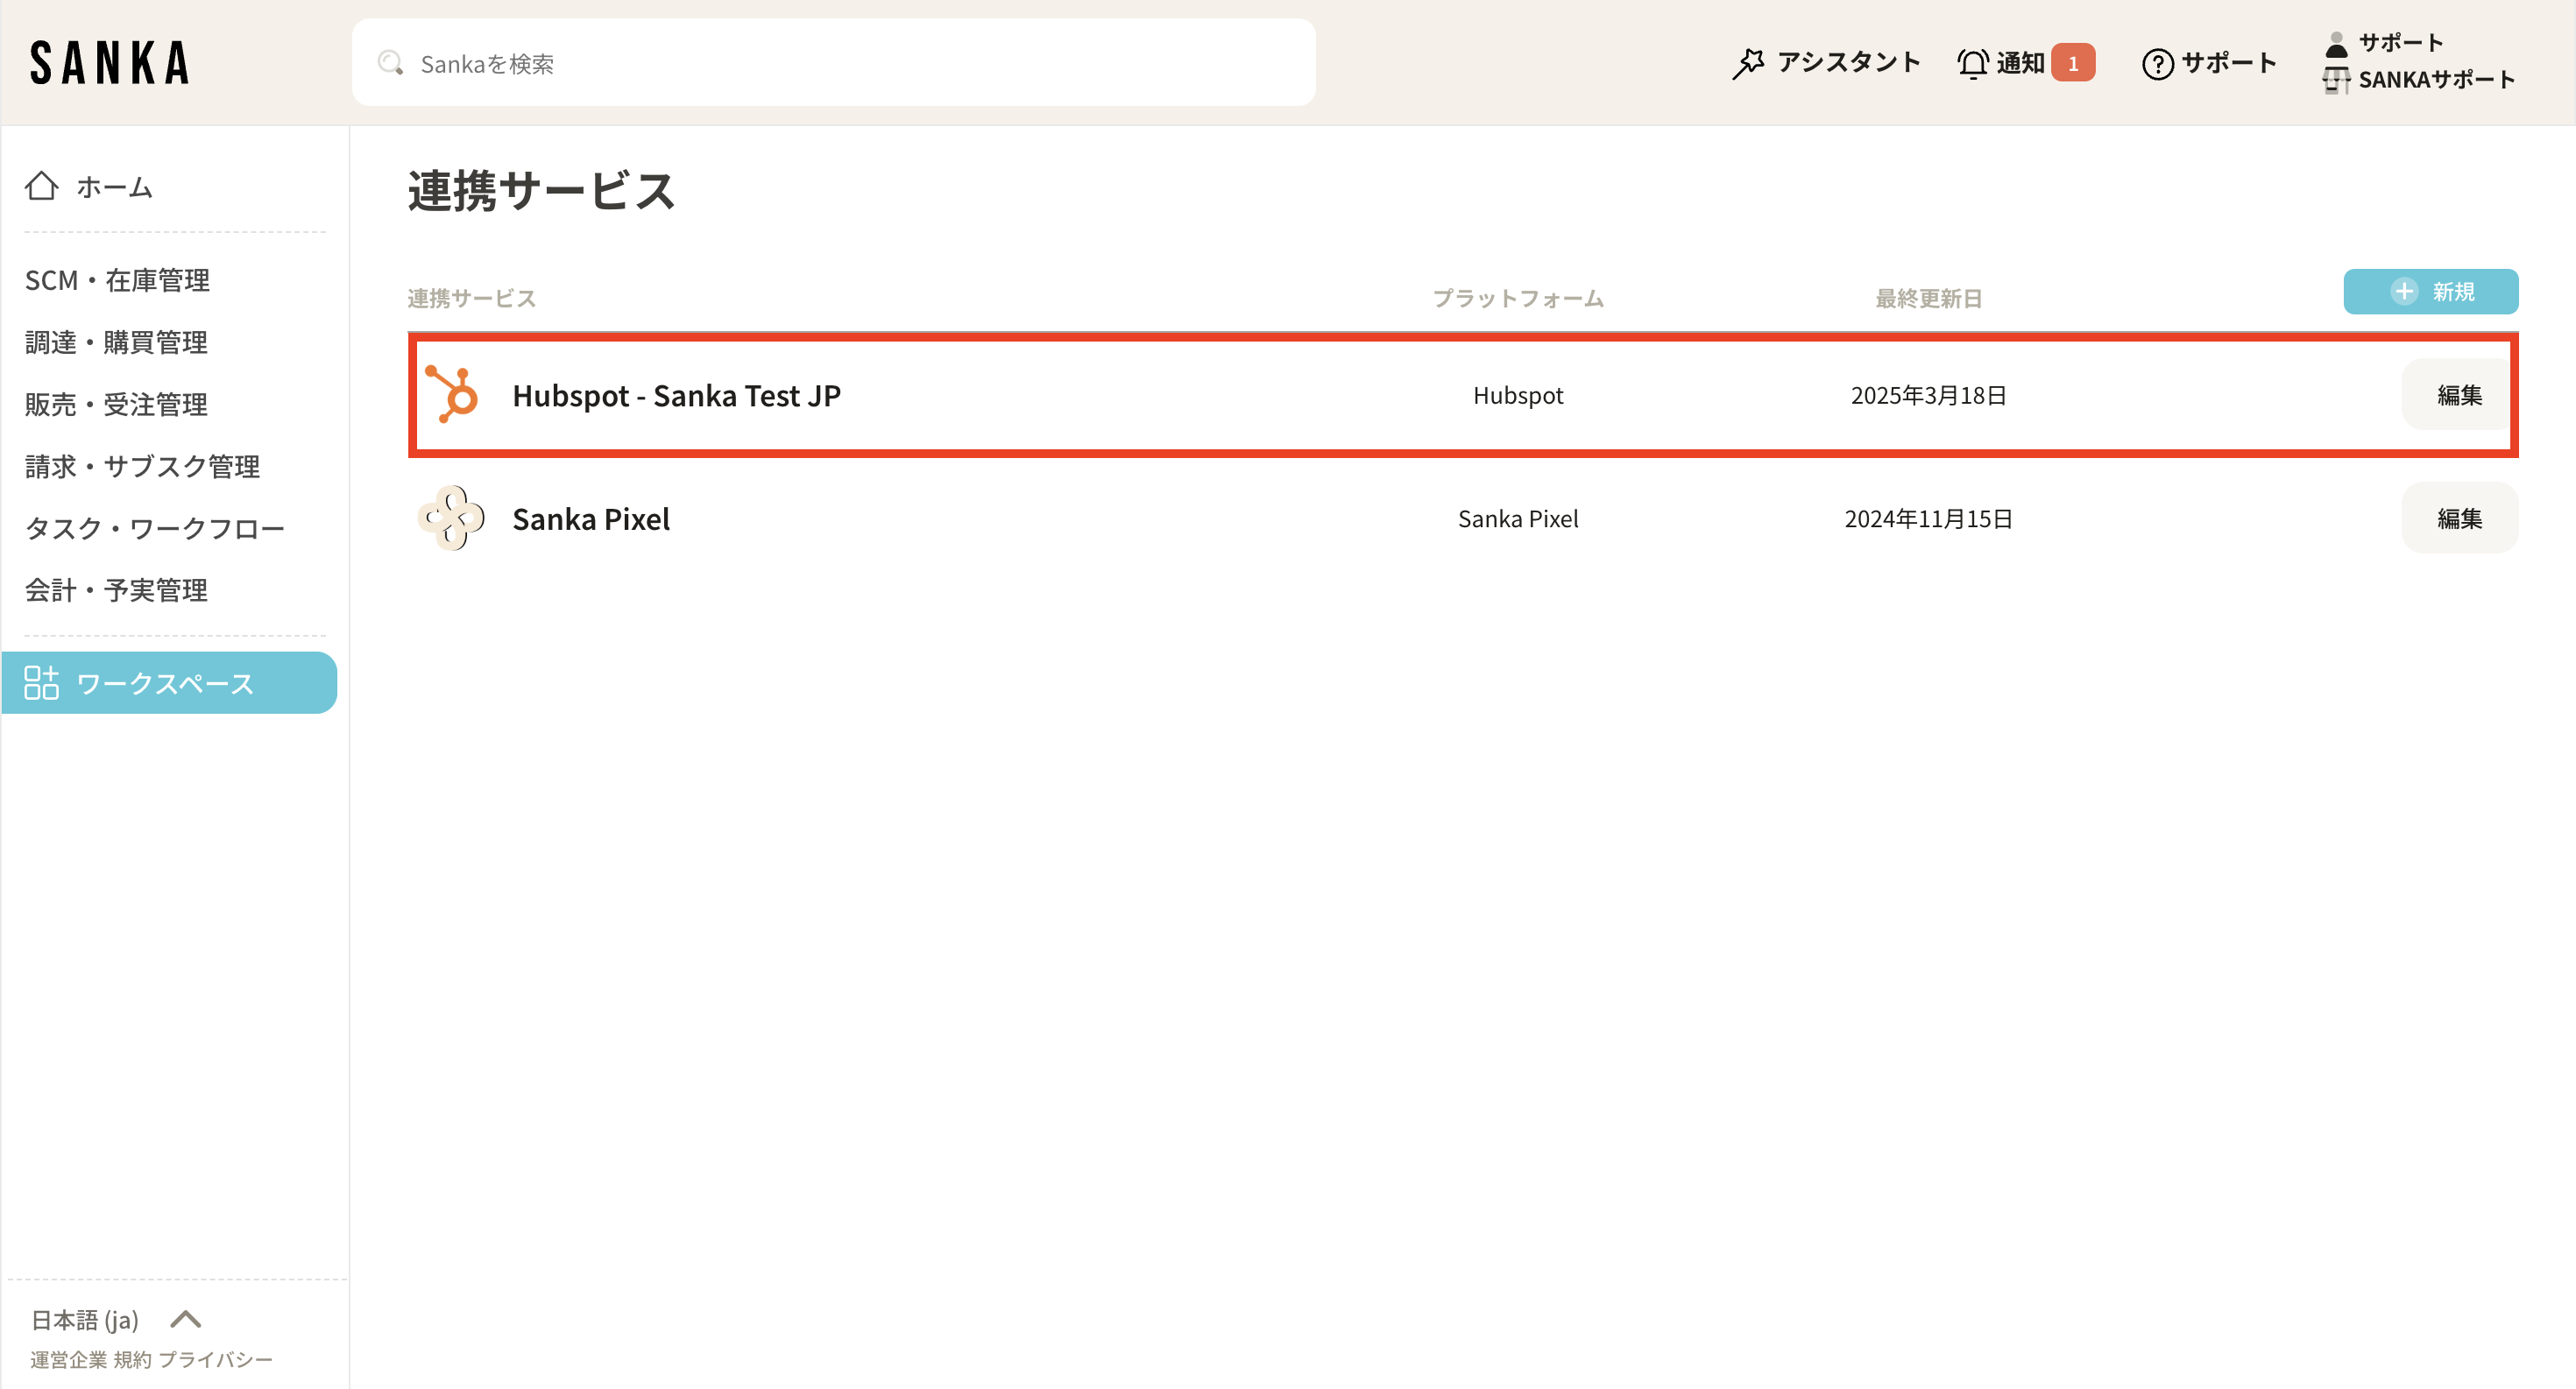Viewport: 2576px width, 1389px height.
Task: Edit the Hubspot - Sanka Test JP integration
Action: [x=2458, y=396]
